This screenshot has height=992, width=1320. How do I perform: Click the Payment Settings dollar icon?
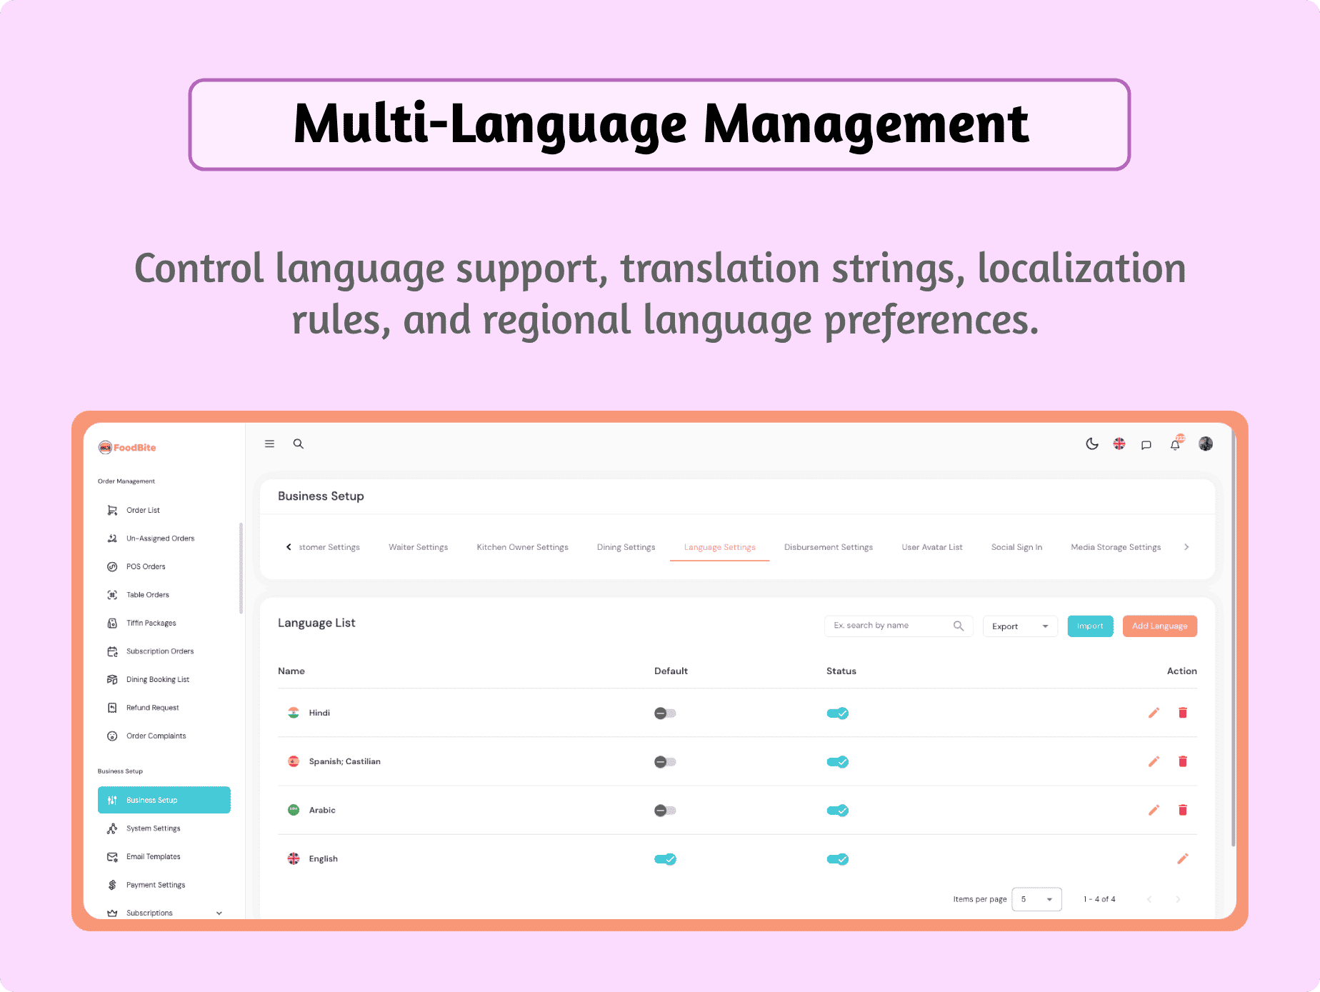pos(112,885)
